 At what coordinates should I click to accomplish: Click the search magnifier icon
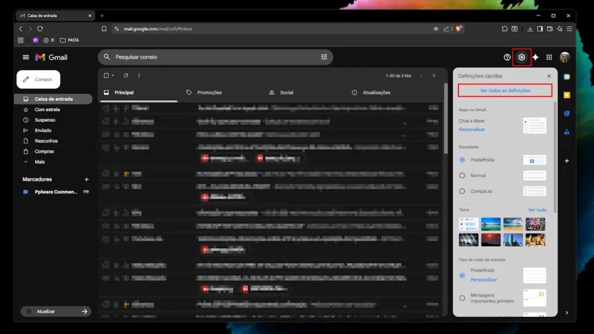tap(107, 57)
